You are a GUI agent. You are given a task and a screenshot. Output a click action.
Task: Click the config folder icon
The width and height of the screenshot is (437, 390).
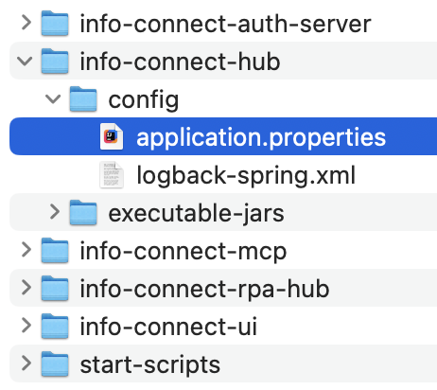click(x=83, y=98)
